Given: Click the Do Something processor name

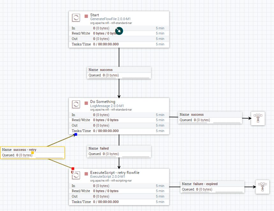Looking at the screenshot, I should pos(103,102).
